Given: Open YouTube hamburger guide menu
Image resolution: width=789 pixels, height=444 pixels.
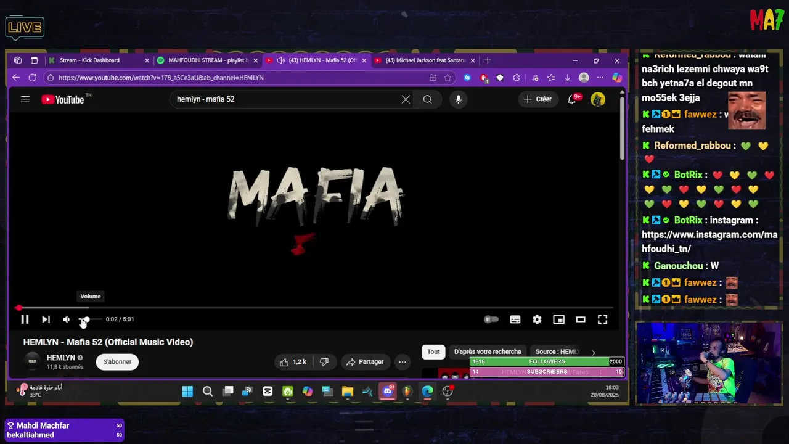Looking at the screenshot, I should coord(25,99).
